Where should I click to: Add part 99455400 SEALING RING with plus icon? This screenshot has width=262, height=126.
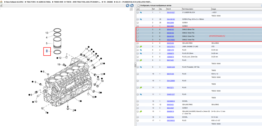click(x=138, y=43)
